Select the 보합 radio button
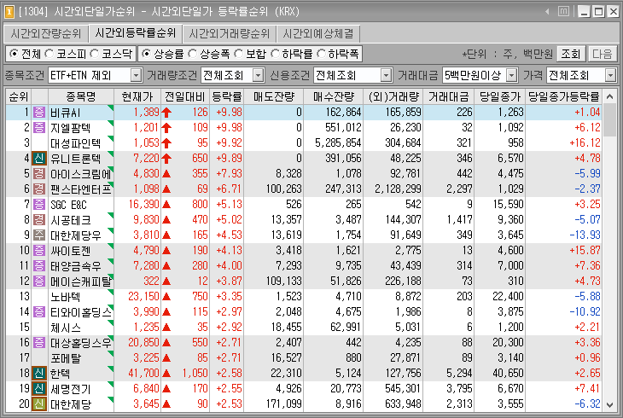 tap(238, 54)
